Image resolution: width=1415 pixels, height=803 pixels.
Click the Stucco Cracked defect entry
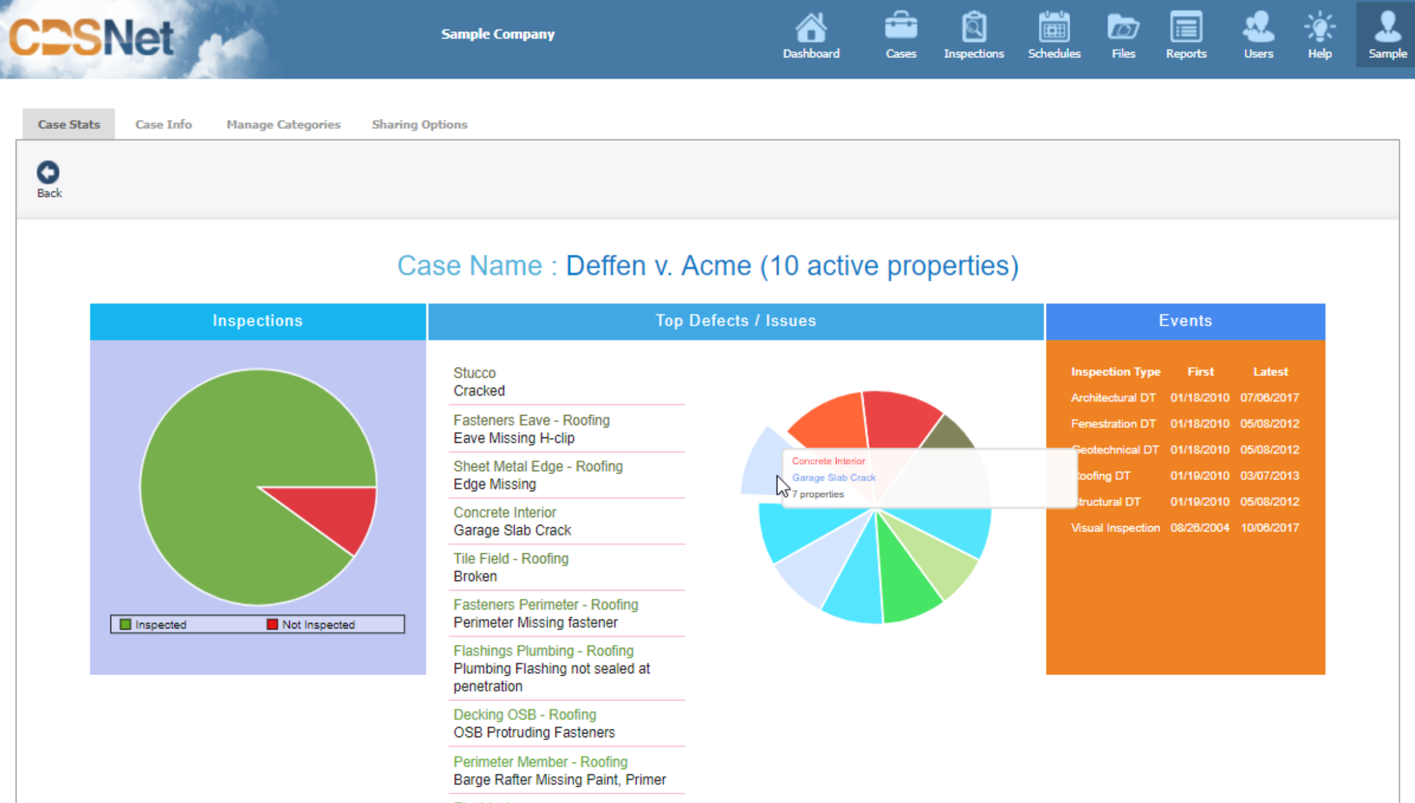pyautogui.click(x=478, y=382)
